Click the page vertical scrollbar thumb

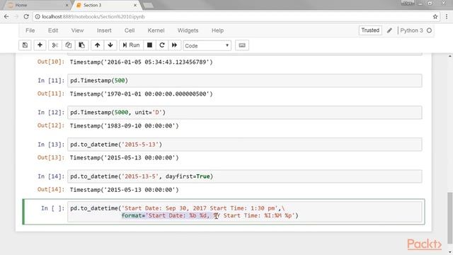tap(450, 217)
